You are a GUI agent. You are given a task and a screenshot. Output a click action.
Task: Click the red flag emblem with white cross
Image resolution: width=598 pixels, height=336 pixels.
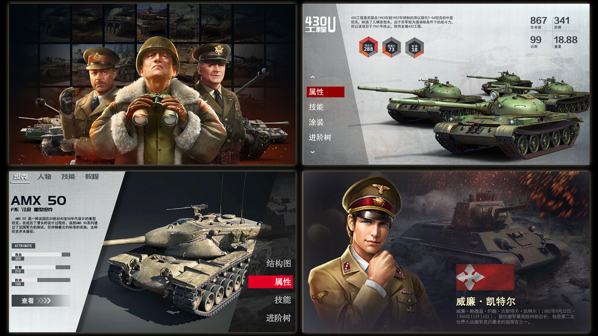485,277
